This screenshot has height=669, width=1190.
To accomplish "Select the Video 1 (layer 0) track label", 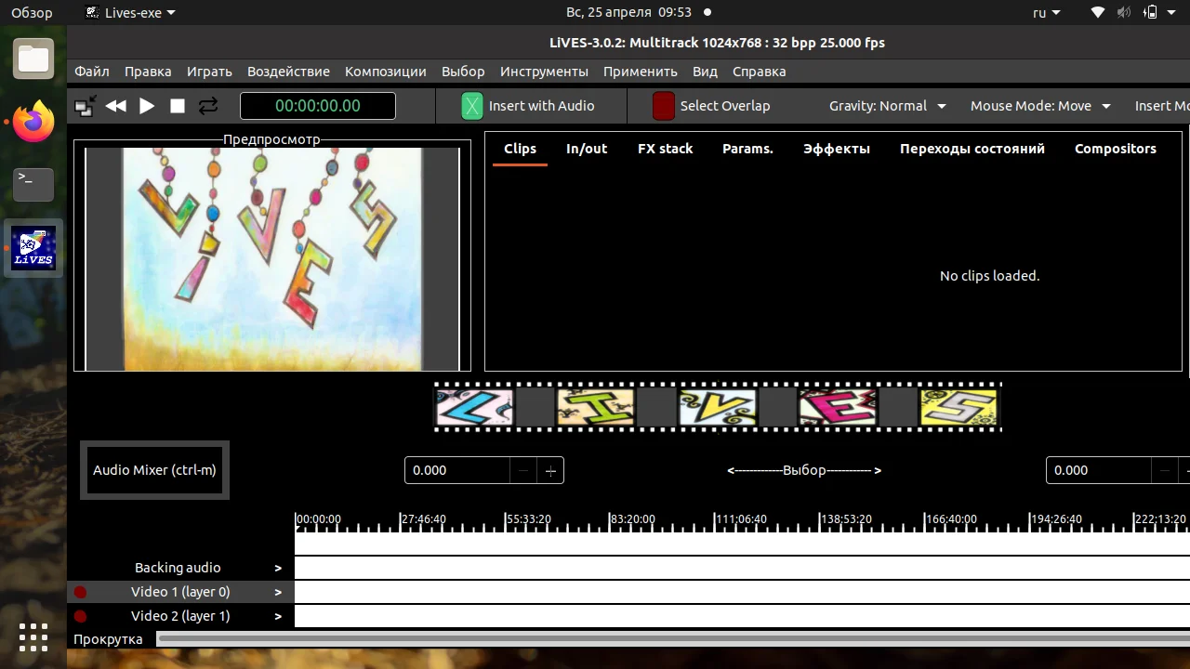I will 180,592.
